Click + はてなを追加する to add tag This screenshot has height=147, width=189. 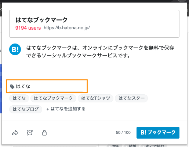point(66,109)
